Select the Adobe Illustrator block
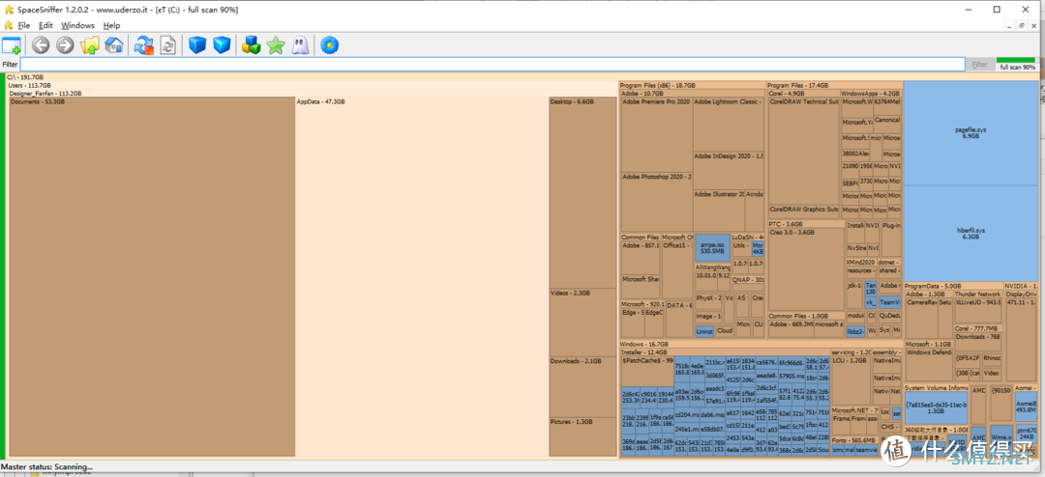This screenshot has width=1045, height=477. tap(718, 210)
